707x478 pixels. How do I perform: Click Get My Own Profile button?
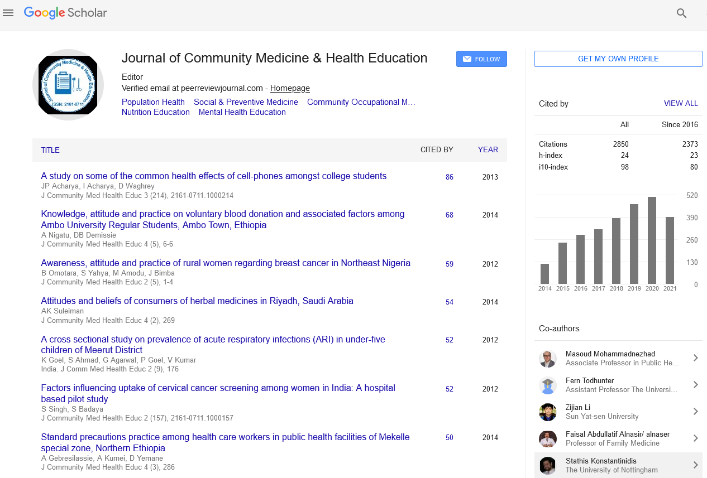(618, 59)
